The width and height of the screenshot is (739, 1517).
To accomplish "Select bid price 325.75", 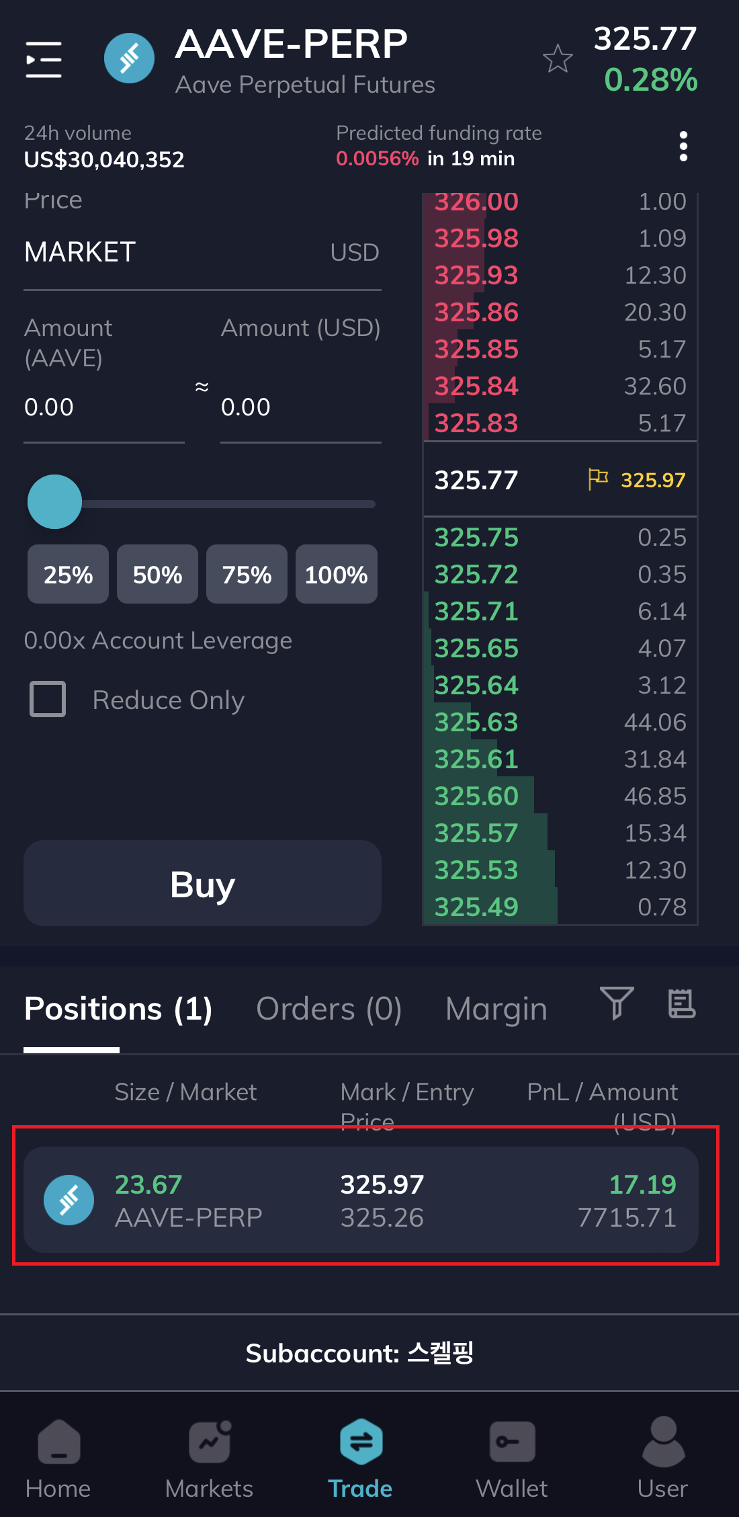I will (476, 538).
